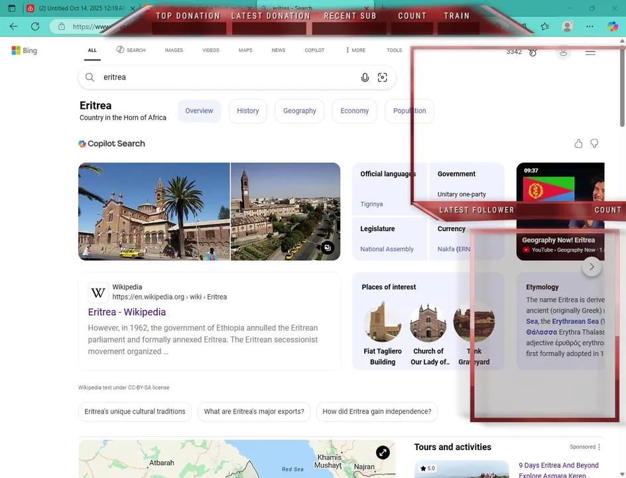Ask How did Eritrea gain independence?

click(x=377, y=412)
